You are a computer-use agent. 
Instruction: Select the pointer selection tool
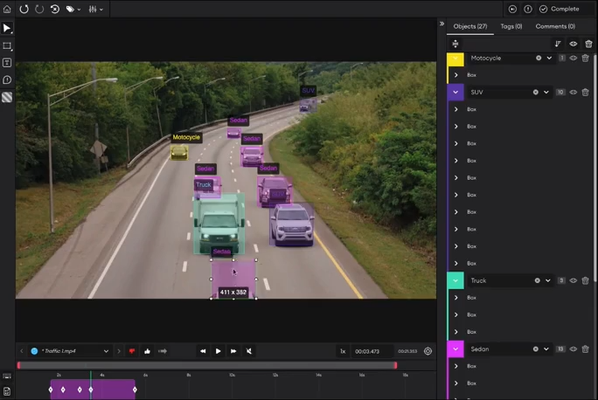pyautogui.click(x=7, y=28)
